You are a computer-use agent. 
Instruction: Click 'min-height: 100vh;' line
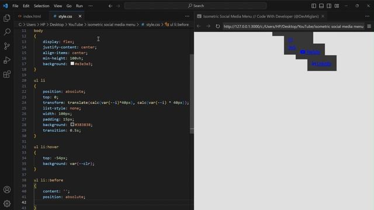point(63,58)
